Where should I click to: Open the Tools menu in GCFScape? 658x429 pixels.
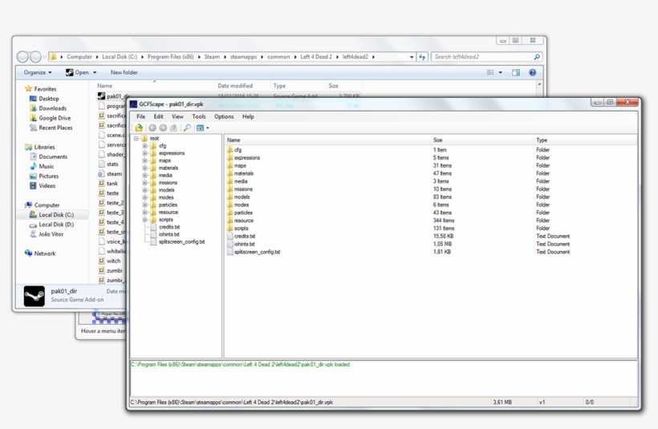click(x=199, y=116)
